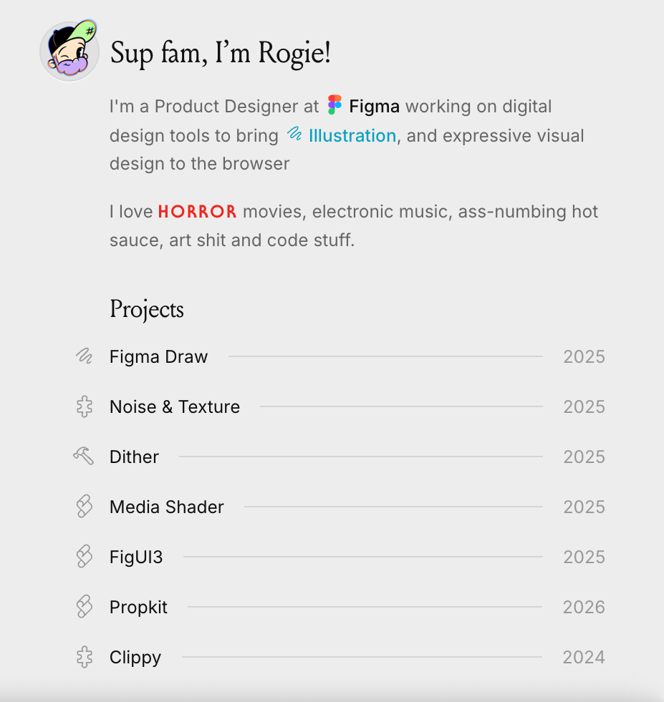
Task: Click the squiggle icon before the Illustration link
Action: pyautogui.click(x=294, y=135)
